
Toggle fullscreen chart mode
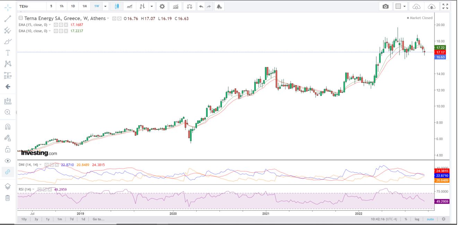445,6
